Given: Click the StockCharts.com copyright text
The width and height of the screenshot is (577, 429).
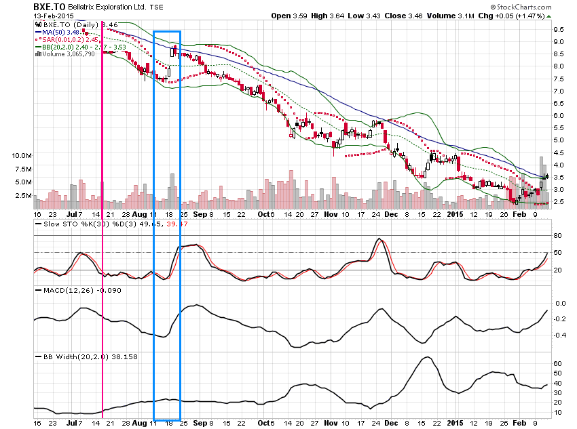Looking at the screenshot, I should pyautogui.click(x=521, y=7).
